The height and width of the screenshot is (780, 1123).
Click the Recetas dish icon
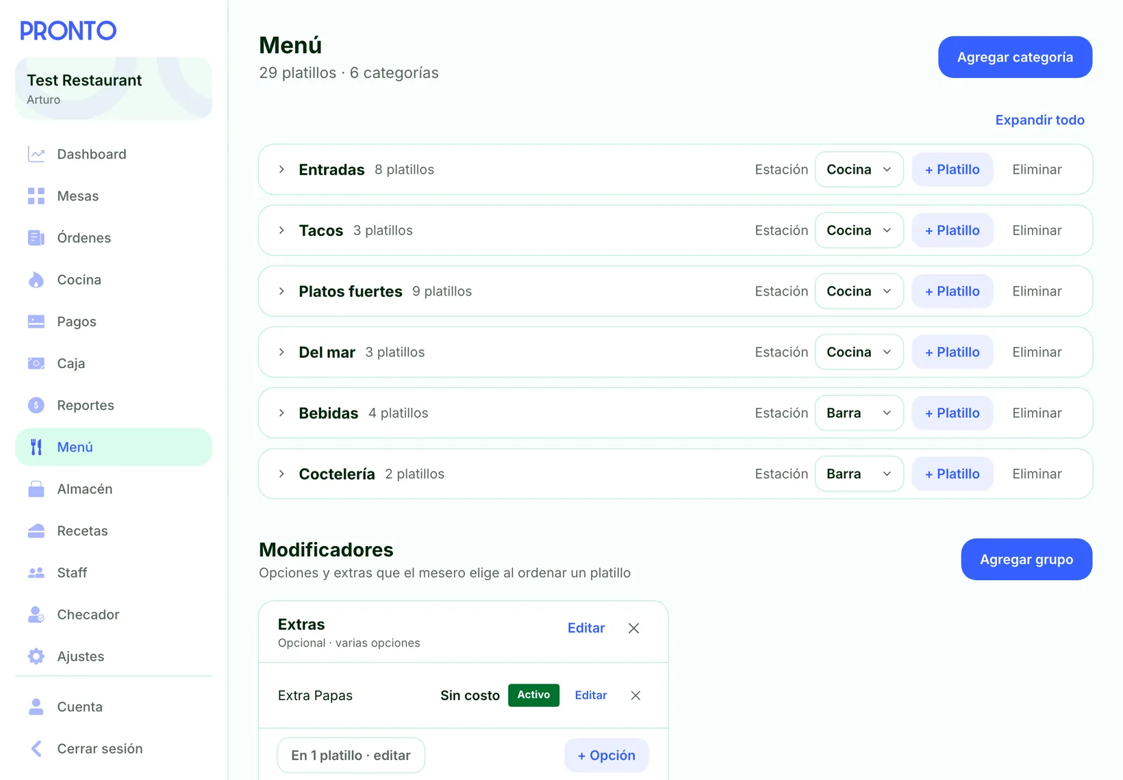point(36,531)
